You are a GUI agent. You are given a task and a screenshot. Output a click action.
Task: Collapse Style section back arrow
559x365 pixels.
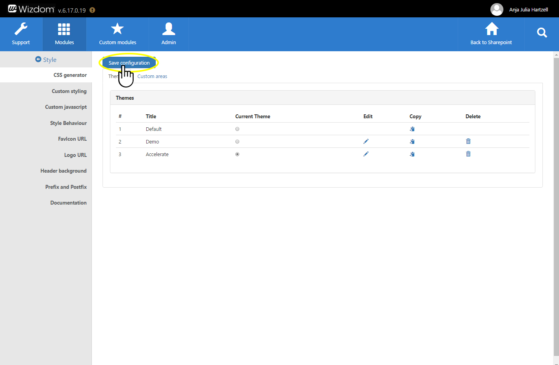point(38,59)
